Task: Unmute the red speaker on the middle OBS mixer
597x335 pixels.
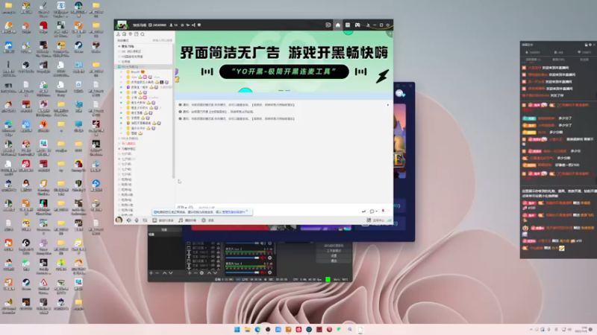Action: pyautogui.click(x=263, y=258)
